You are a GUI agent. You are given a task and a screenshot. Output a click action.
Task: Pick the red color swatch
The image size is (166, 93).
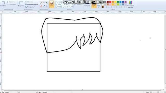click(110, 2)
